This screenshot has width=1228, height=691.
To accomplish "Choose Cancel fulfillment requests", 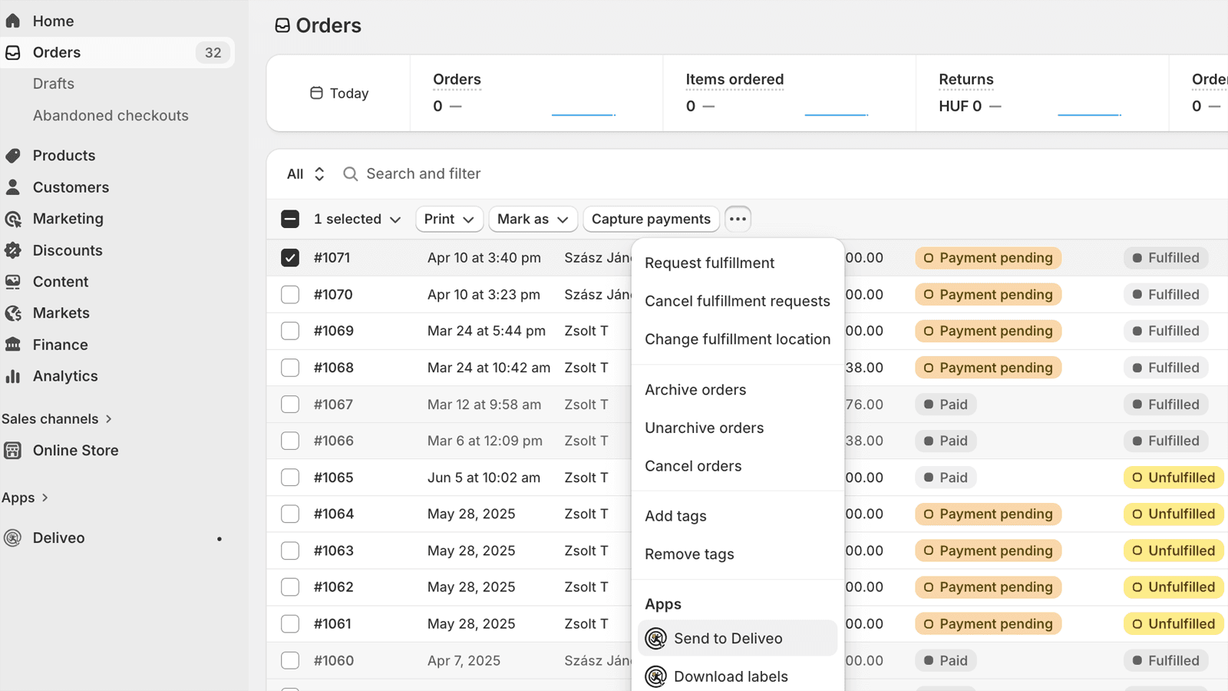I will tap(738, 301).
